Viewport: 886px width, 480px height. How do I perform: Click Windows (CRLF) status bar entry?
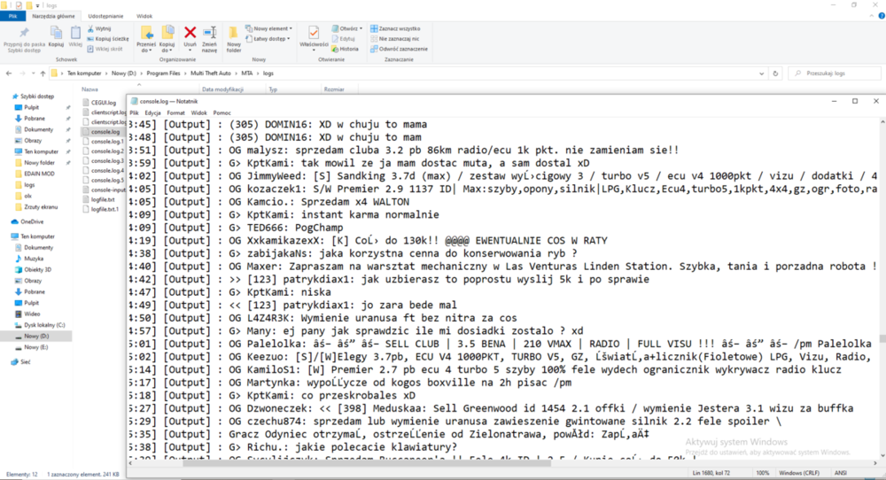pos(799,473)
